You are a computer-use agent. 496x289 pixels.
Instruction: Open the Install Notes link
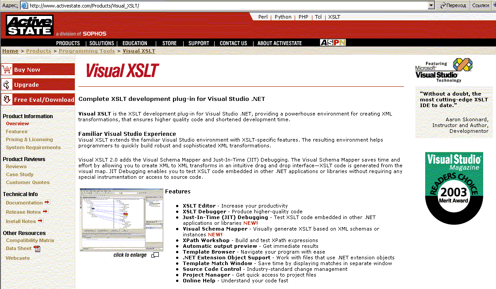[x=21, y=221]
